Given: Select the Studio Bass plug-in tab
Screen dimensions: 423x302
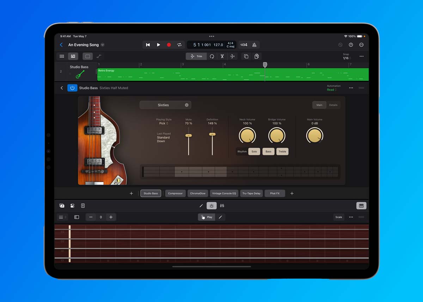Looking at the screenshot, I should click(151, 193).
